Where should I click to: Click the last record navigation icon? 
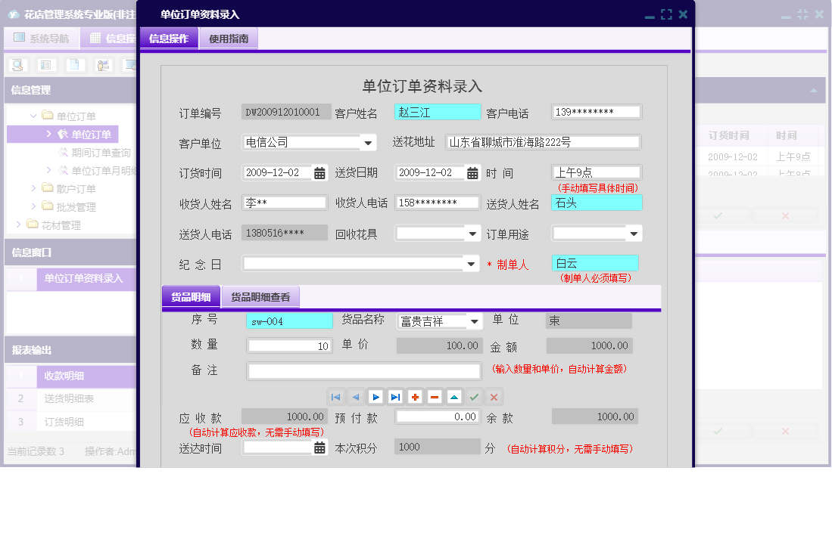(x=395, y=396)
